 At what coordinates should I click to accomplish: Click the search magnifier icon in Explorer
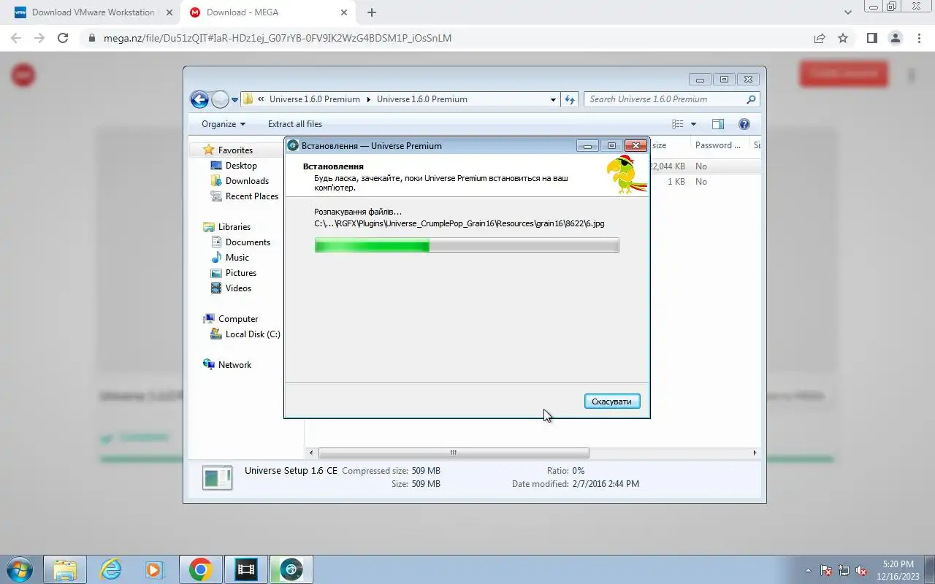pyautogui.click(x=751, y=99)
